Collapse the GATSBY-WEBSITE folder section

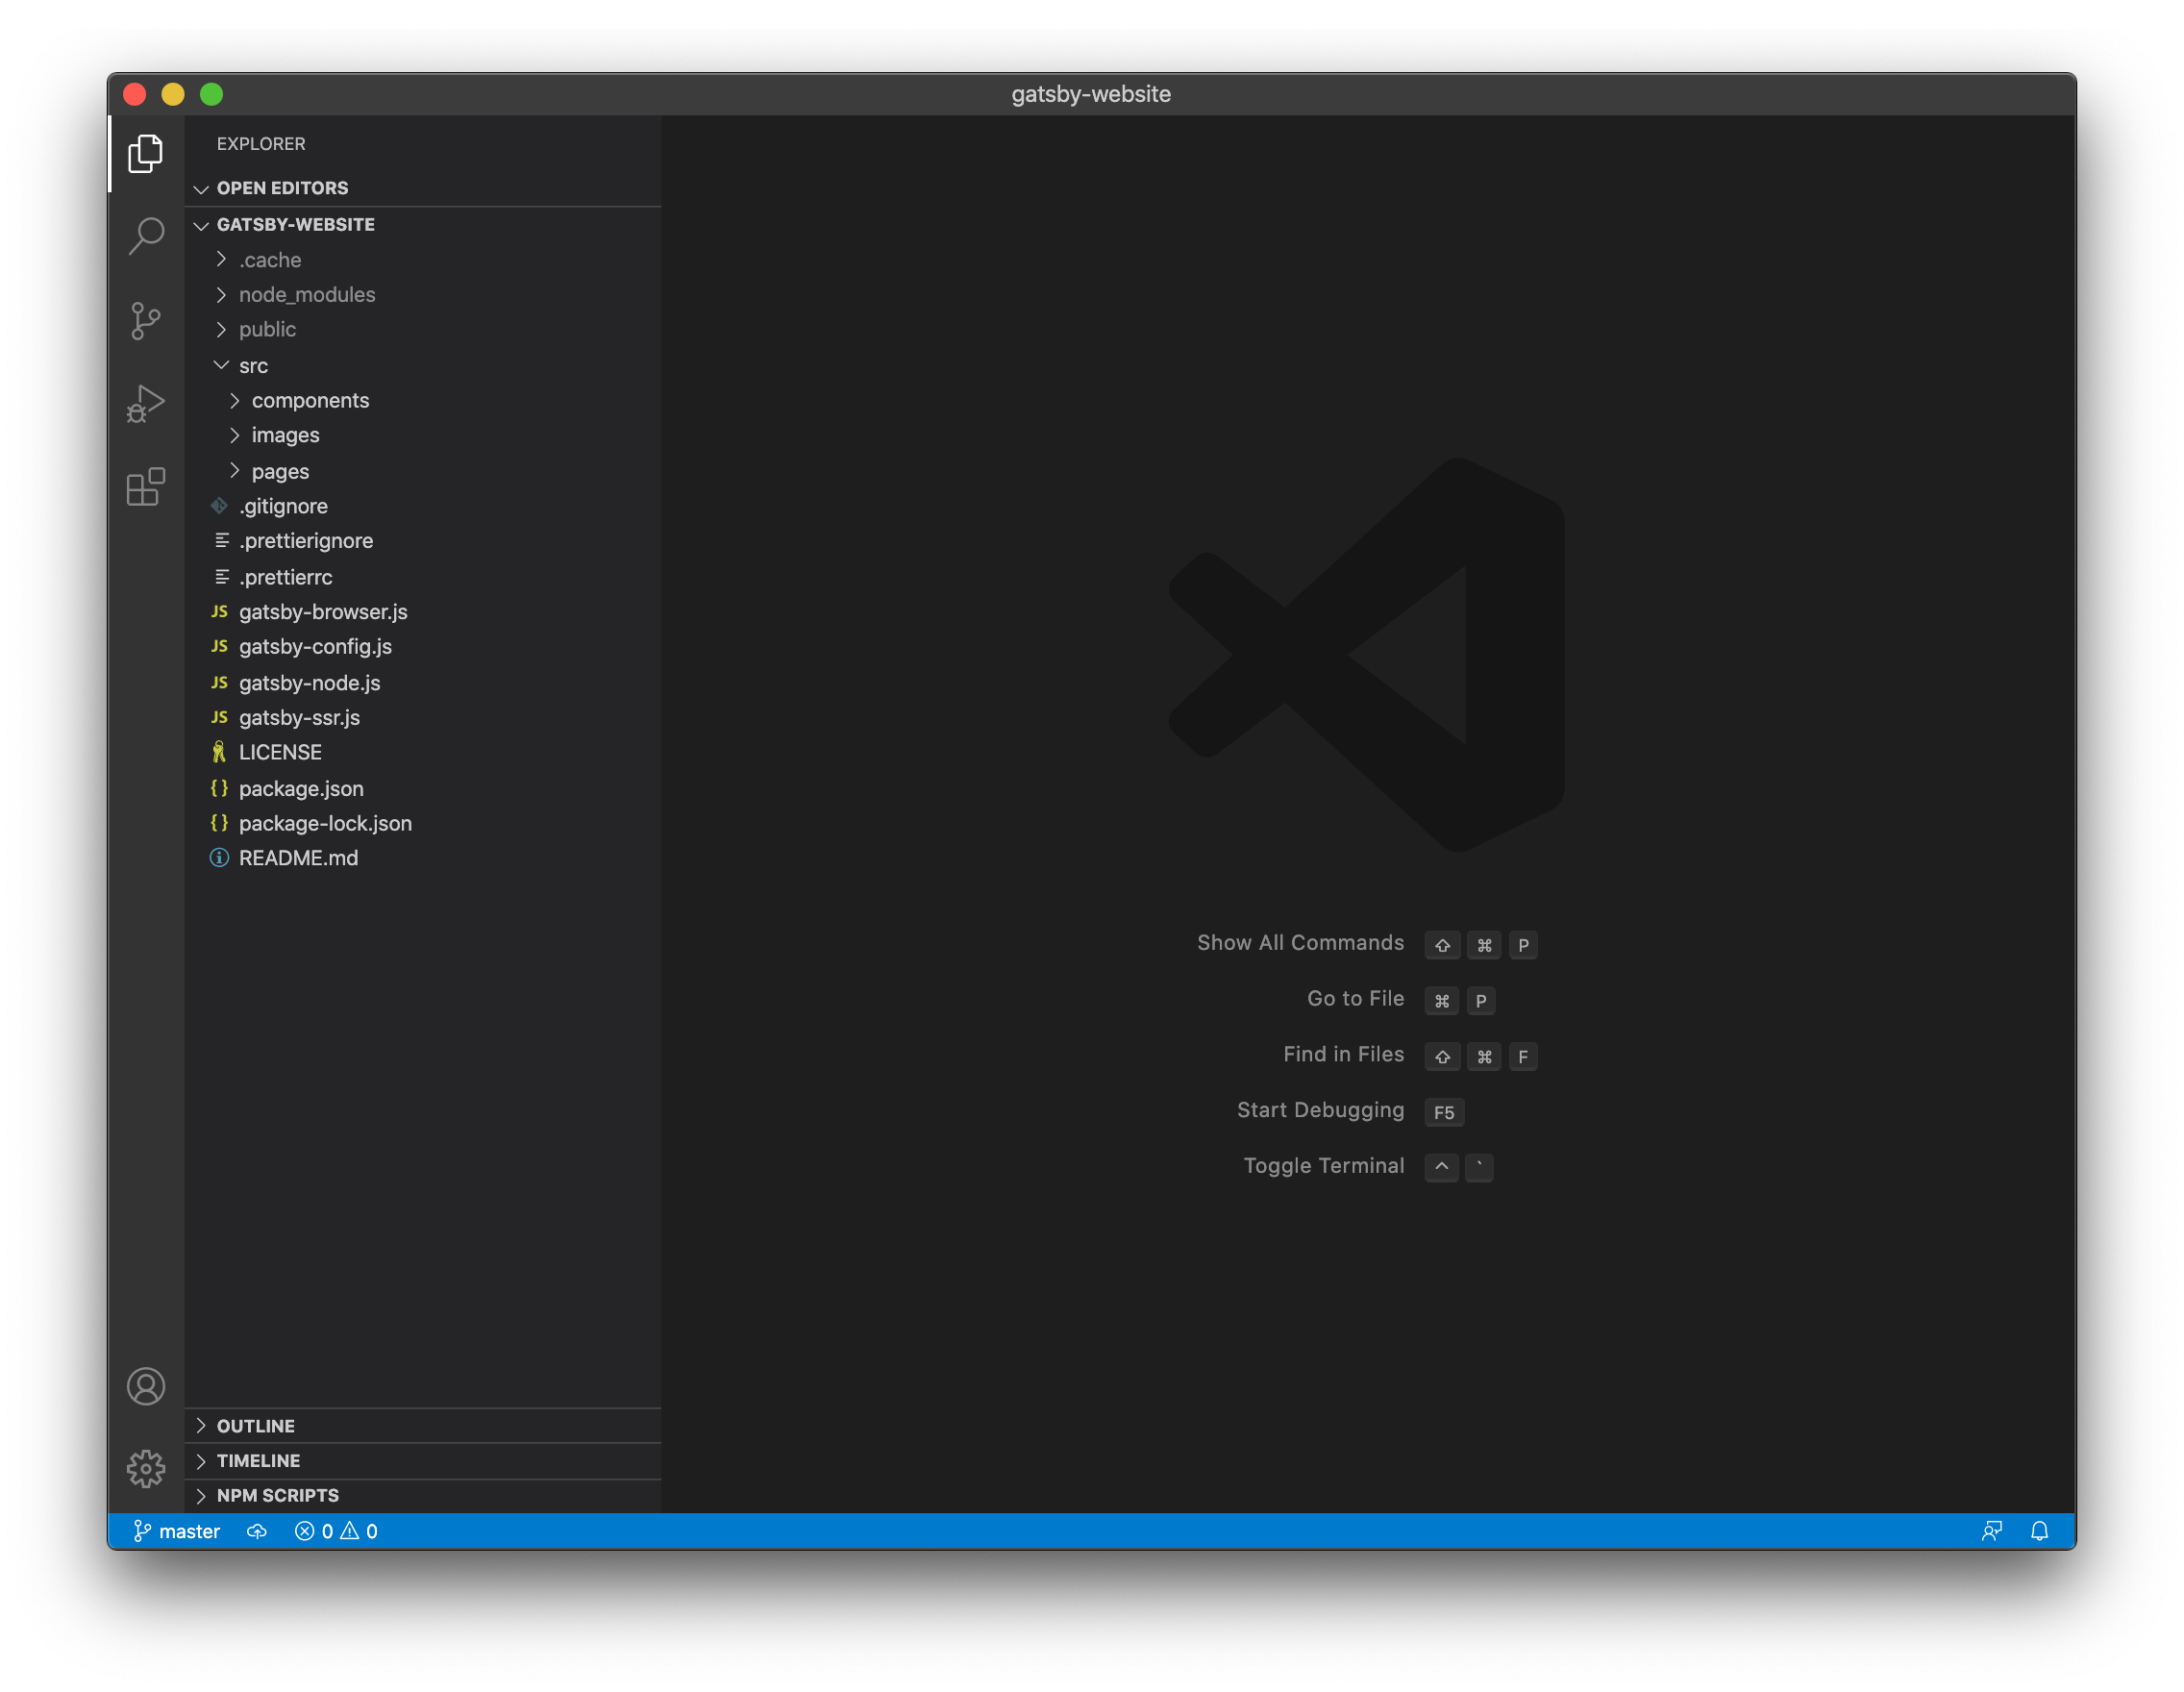[423, 225]
